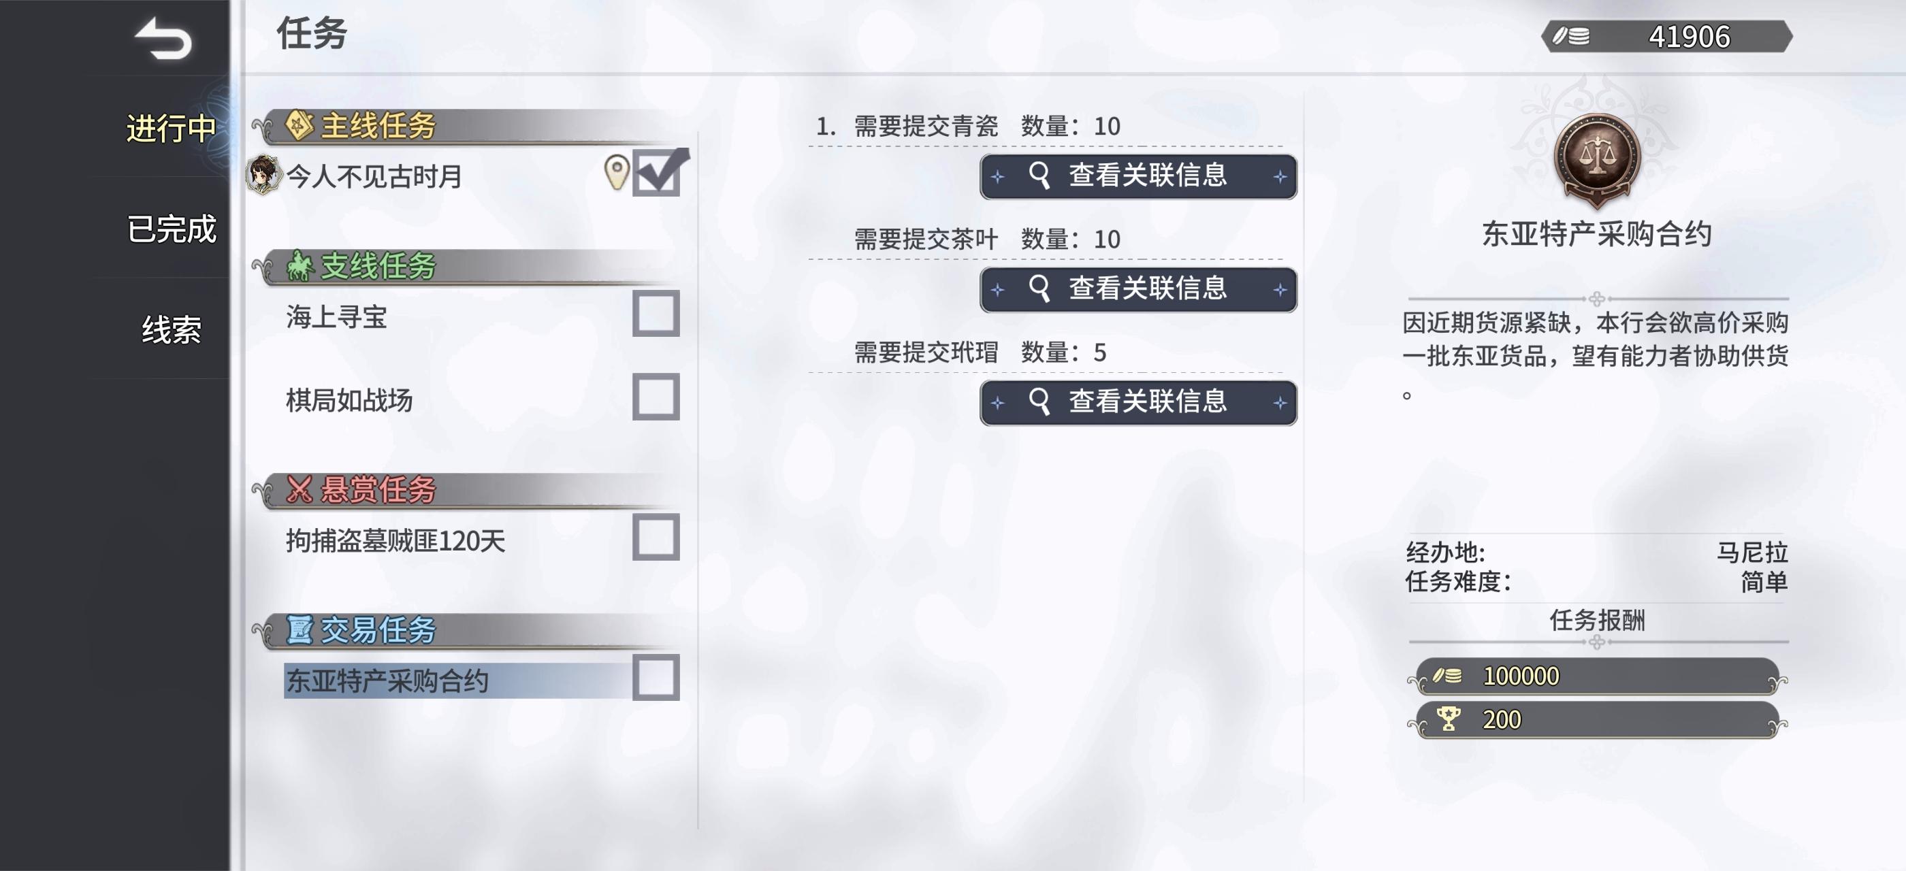Image resolution: width=1906 pixels, height=871 pixels.
Task: Click the back arrow icon
Action: (x=163, y=39)
